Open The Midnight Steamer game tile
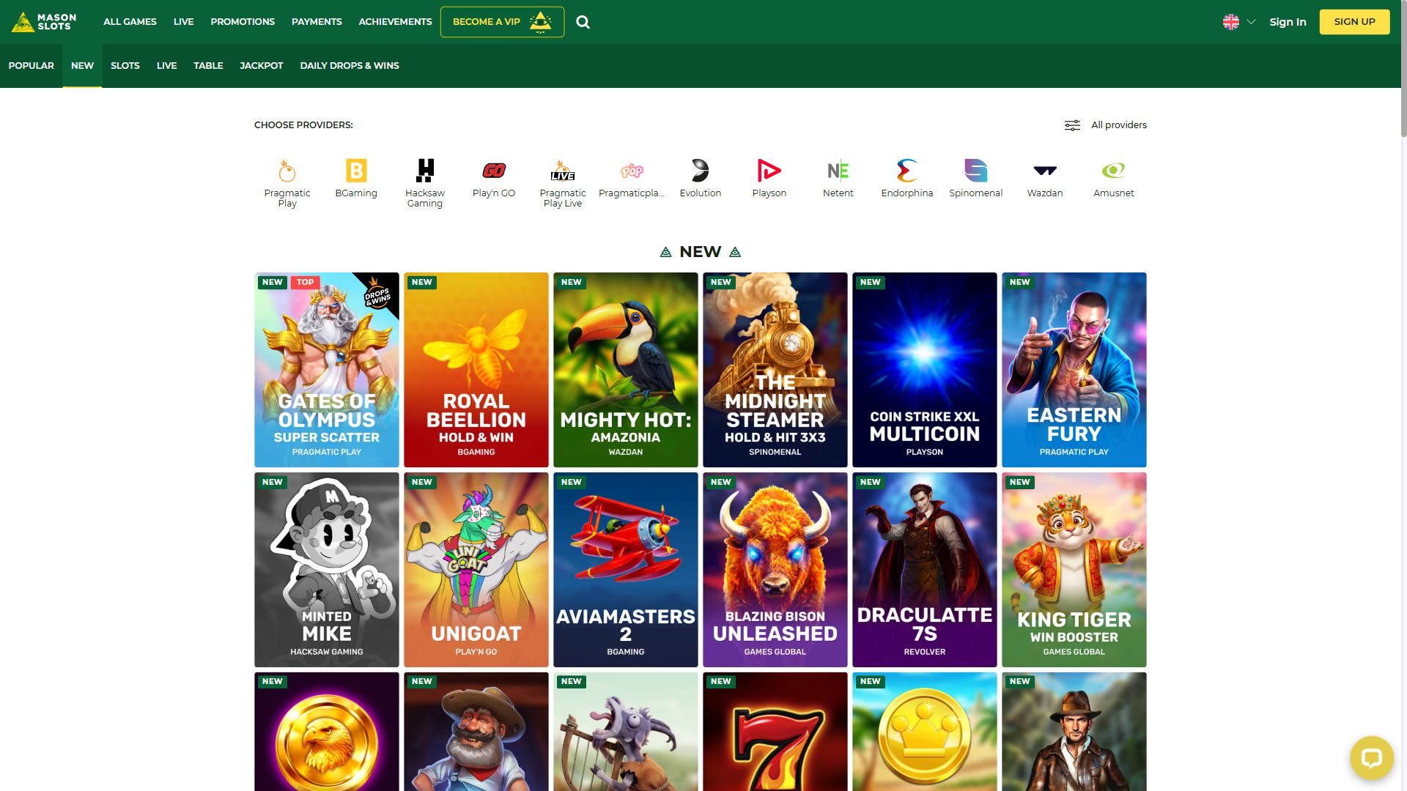Viewport: 1407px width, 791px height. pyautogui.click(x=775, y=370)
